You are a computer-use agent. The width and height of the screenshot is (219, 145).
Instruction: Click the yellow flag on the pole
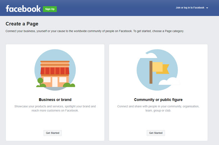(x=161, y=68)
